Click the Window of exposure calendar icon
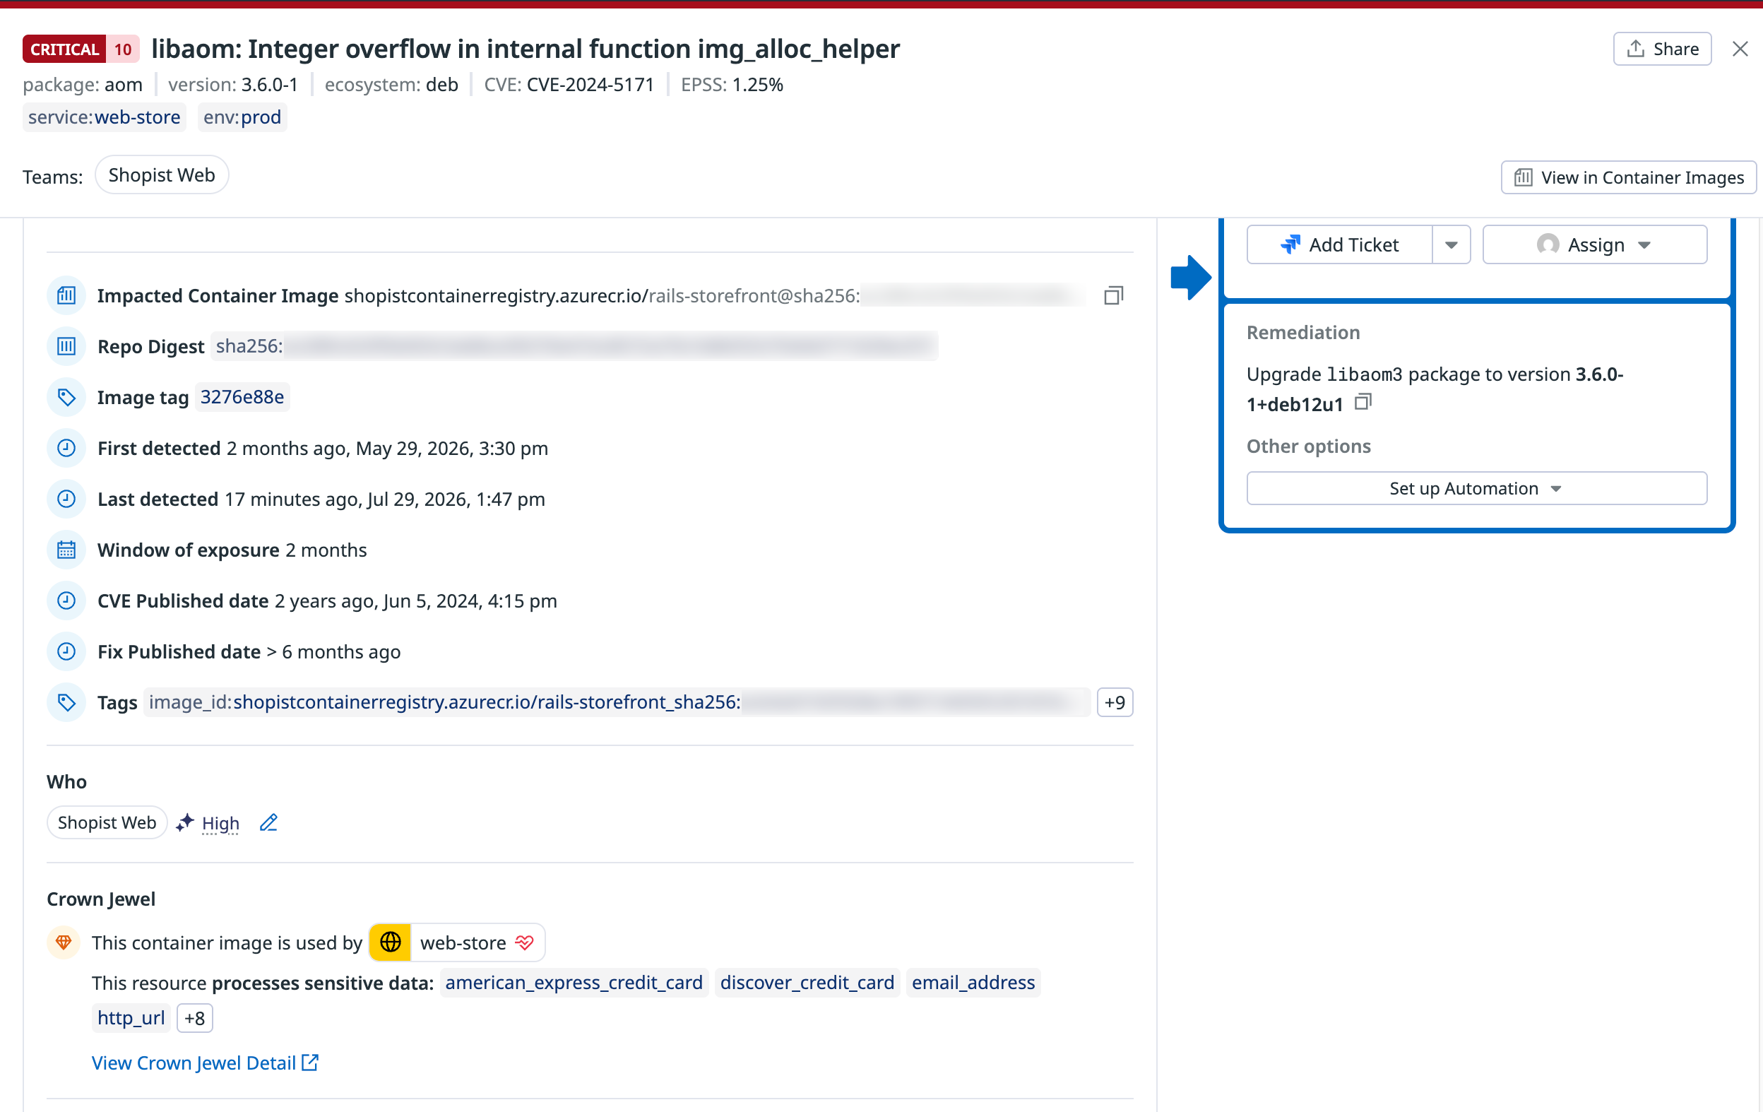The image size is (1763, 1112). click(66, 550)
